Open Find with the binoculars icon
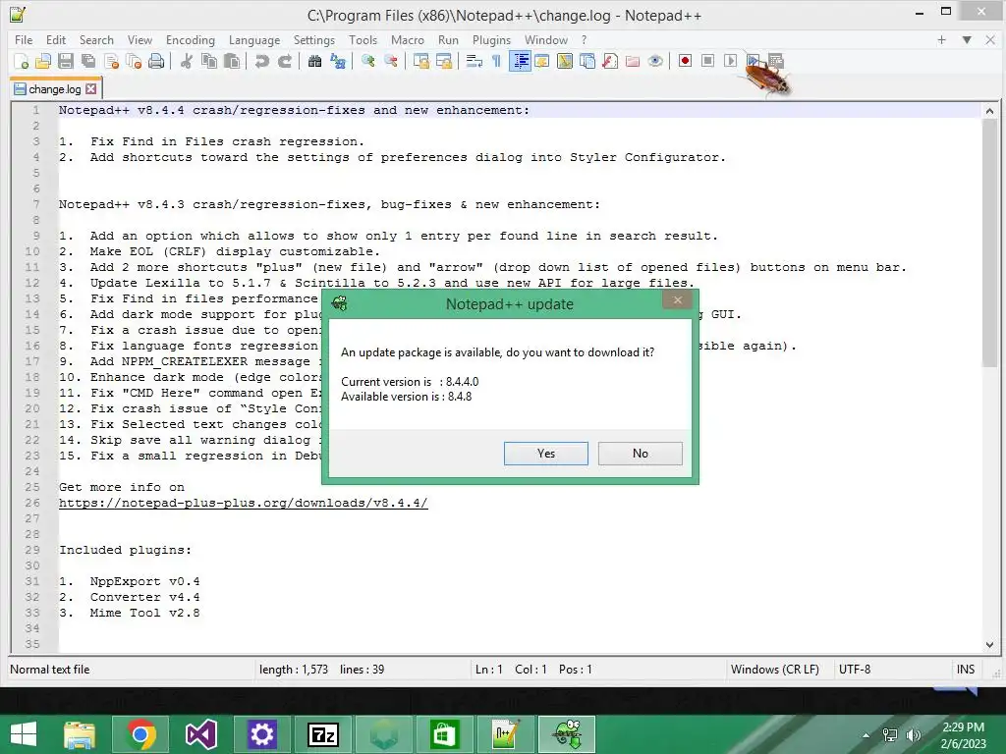1006x754 pixels. [x=314, y=62]
